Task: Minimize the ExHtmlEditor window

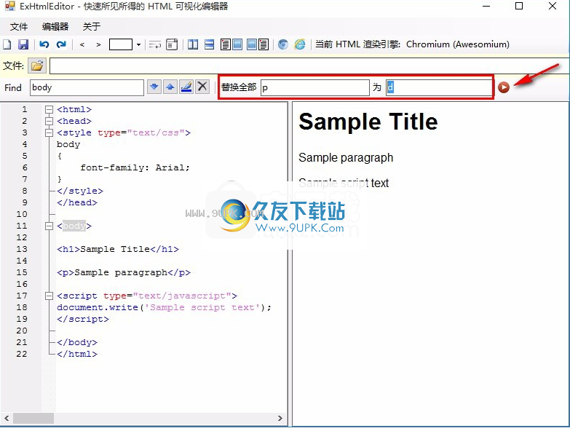Action: click(486, 6)
